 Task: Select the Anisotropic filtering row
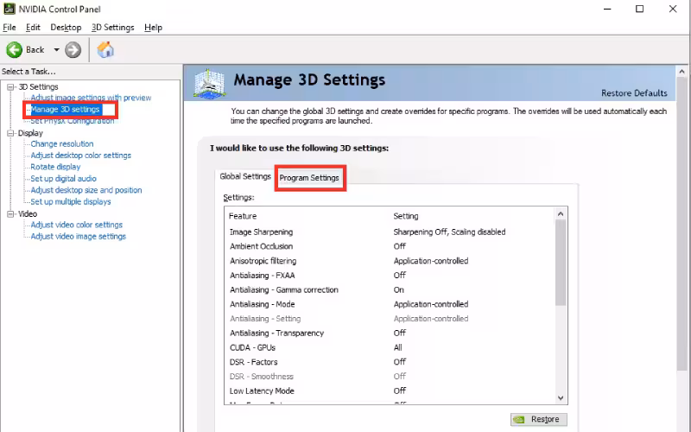(390, 261)
